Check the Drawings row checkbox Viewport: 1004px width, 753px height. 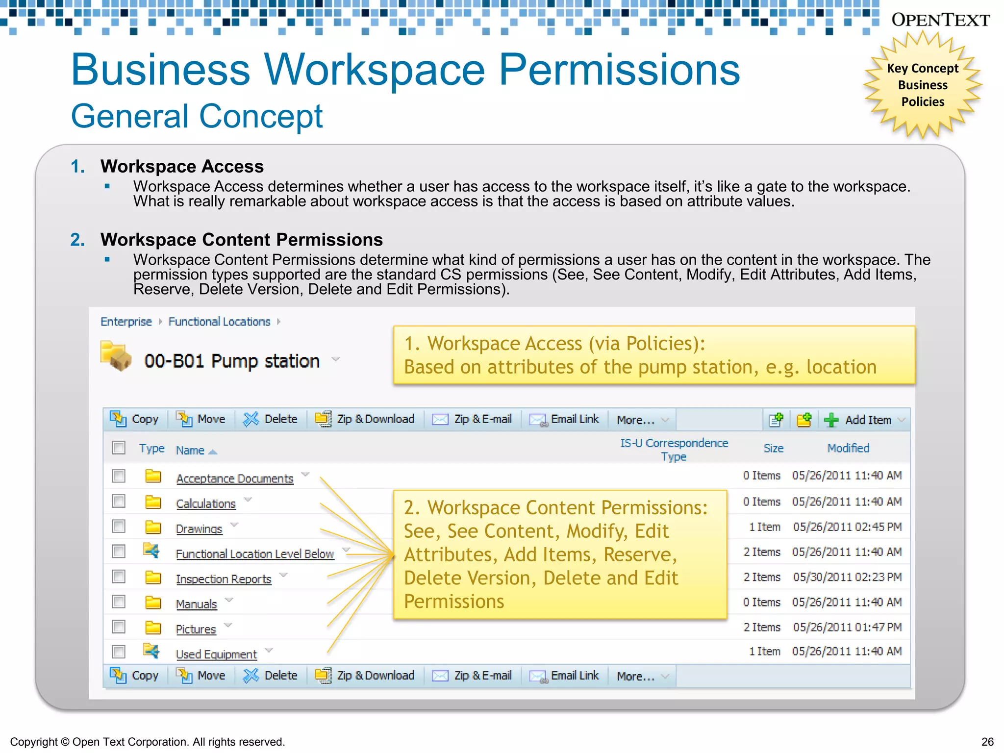point(119,526)
